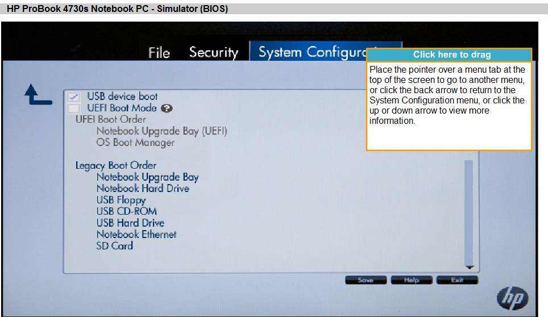The height and width of the screenshot is (317, 548).
Task: Click the instruction text in the help box
Action: pyautogui.click(x=447, y=95)
